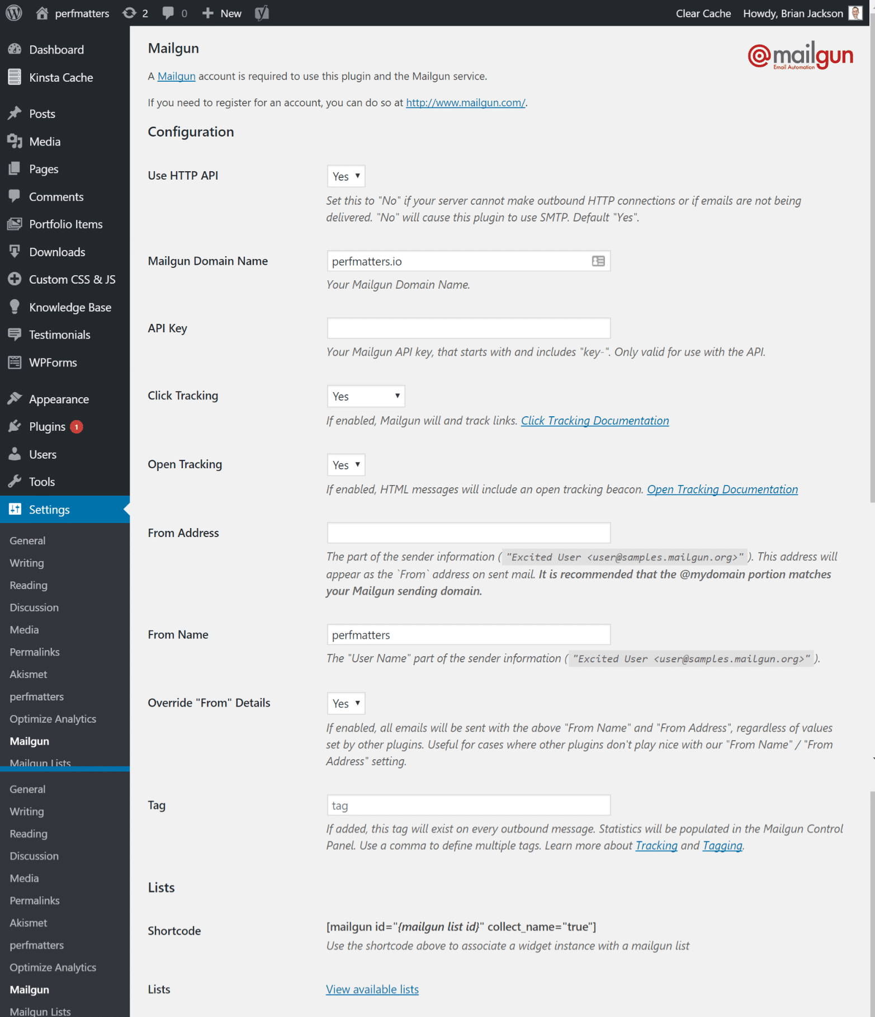Viewport: 875px width, 1017px height.
Task: Switch to Writing settings
Action: click(x=26, y=563)
